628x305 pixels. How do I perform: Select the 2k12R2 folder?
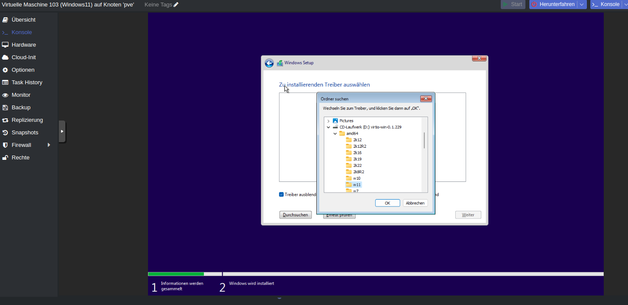click(356, 146)
